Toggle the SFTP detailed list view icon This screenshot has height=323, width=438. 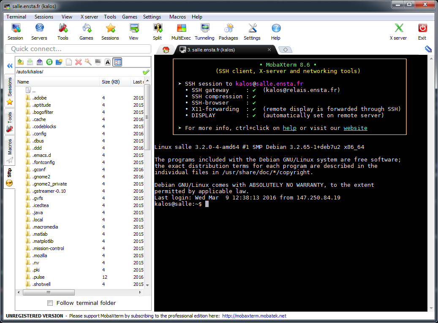[117, 62]
